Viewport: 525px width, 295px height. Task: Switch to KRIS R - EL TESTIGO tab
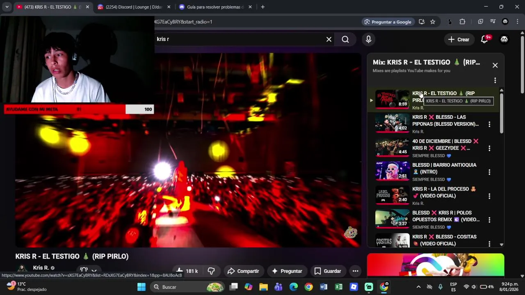[52, 7]
